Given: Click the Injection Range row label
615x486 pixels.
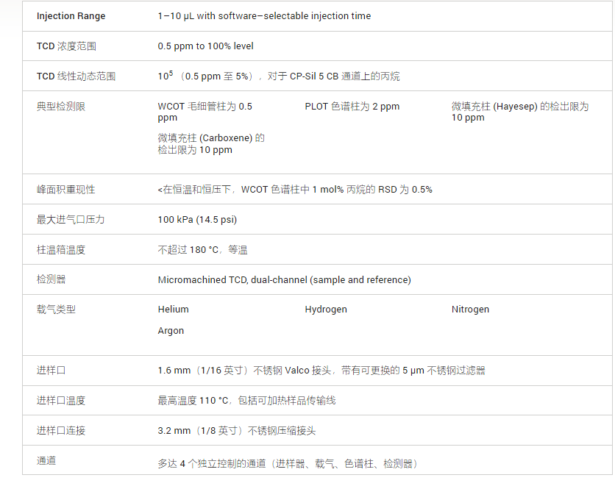Looking at the screenshot, I should tap(71, 16).
